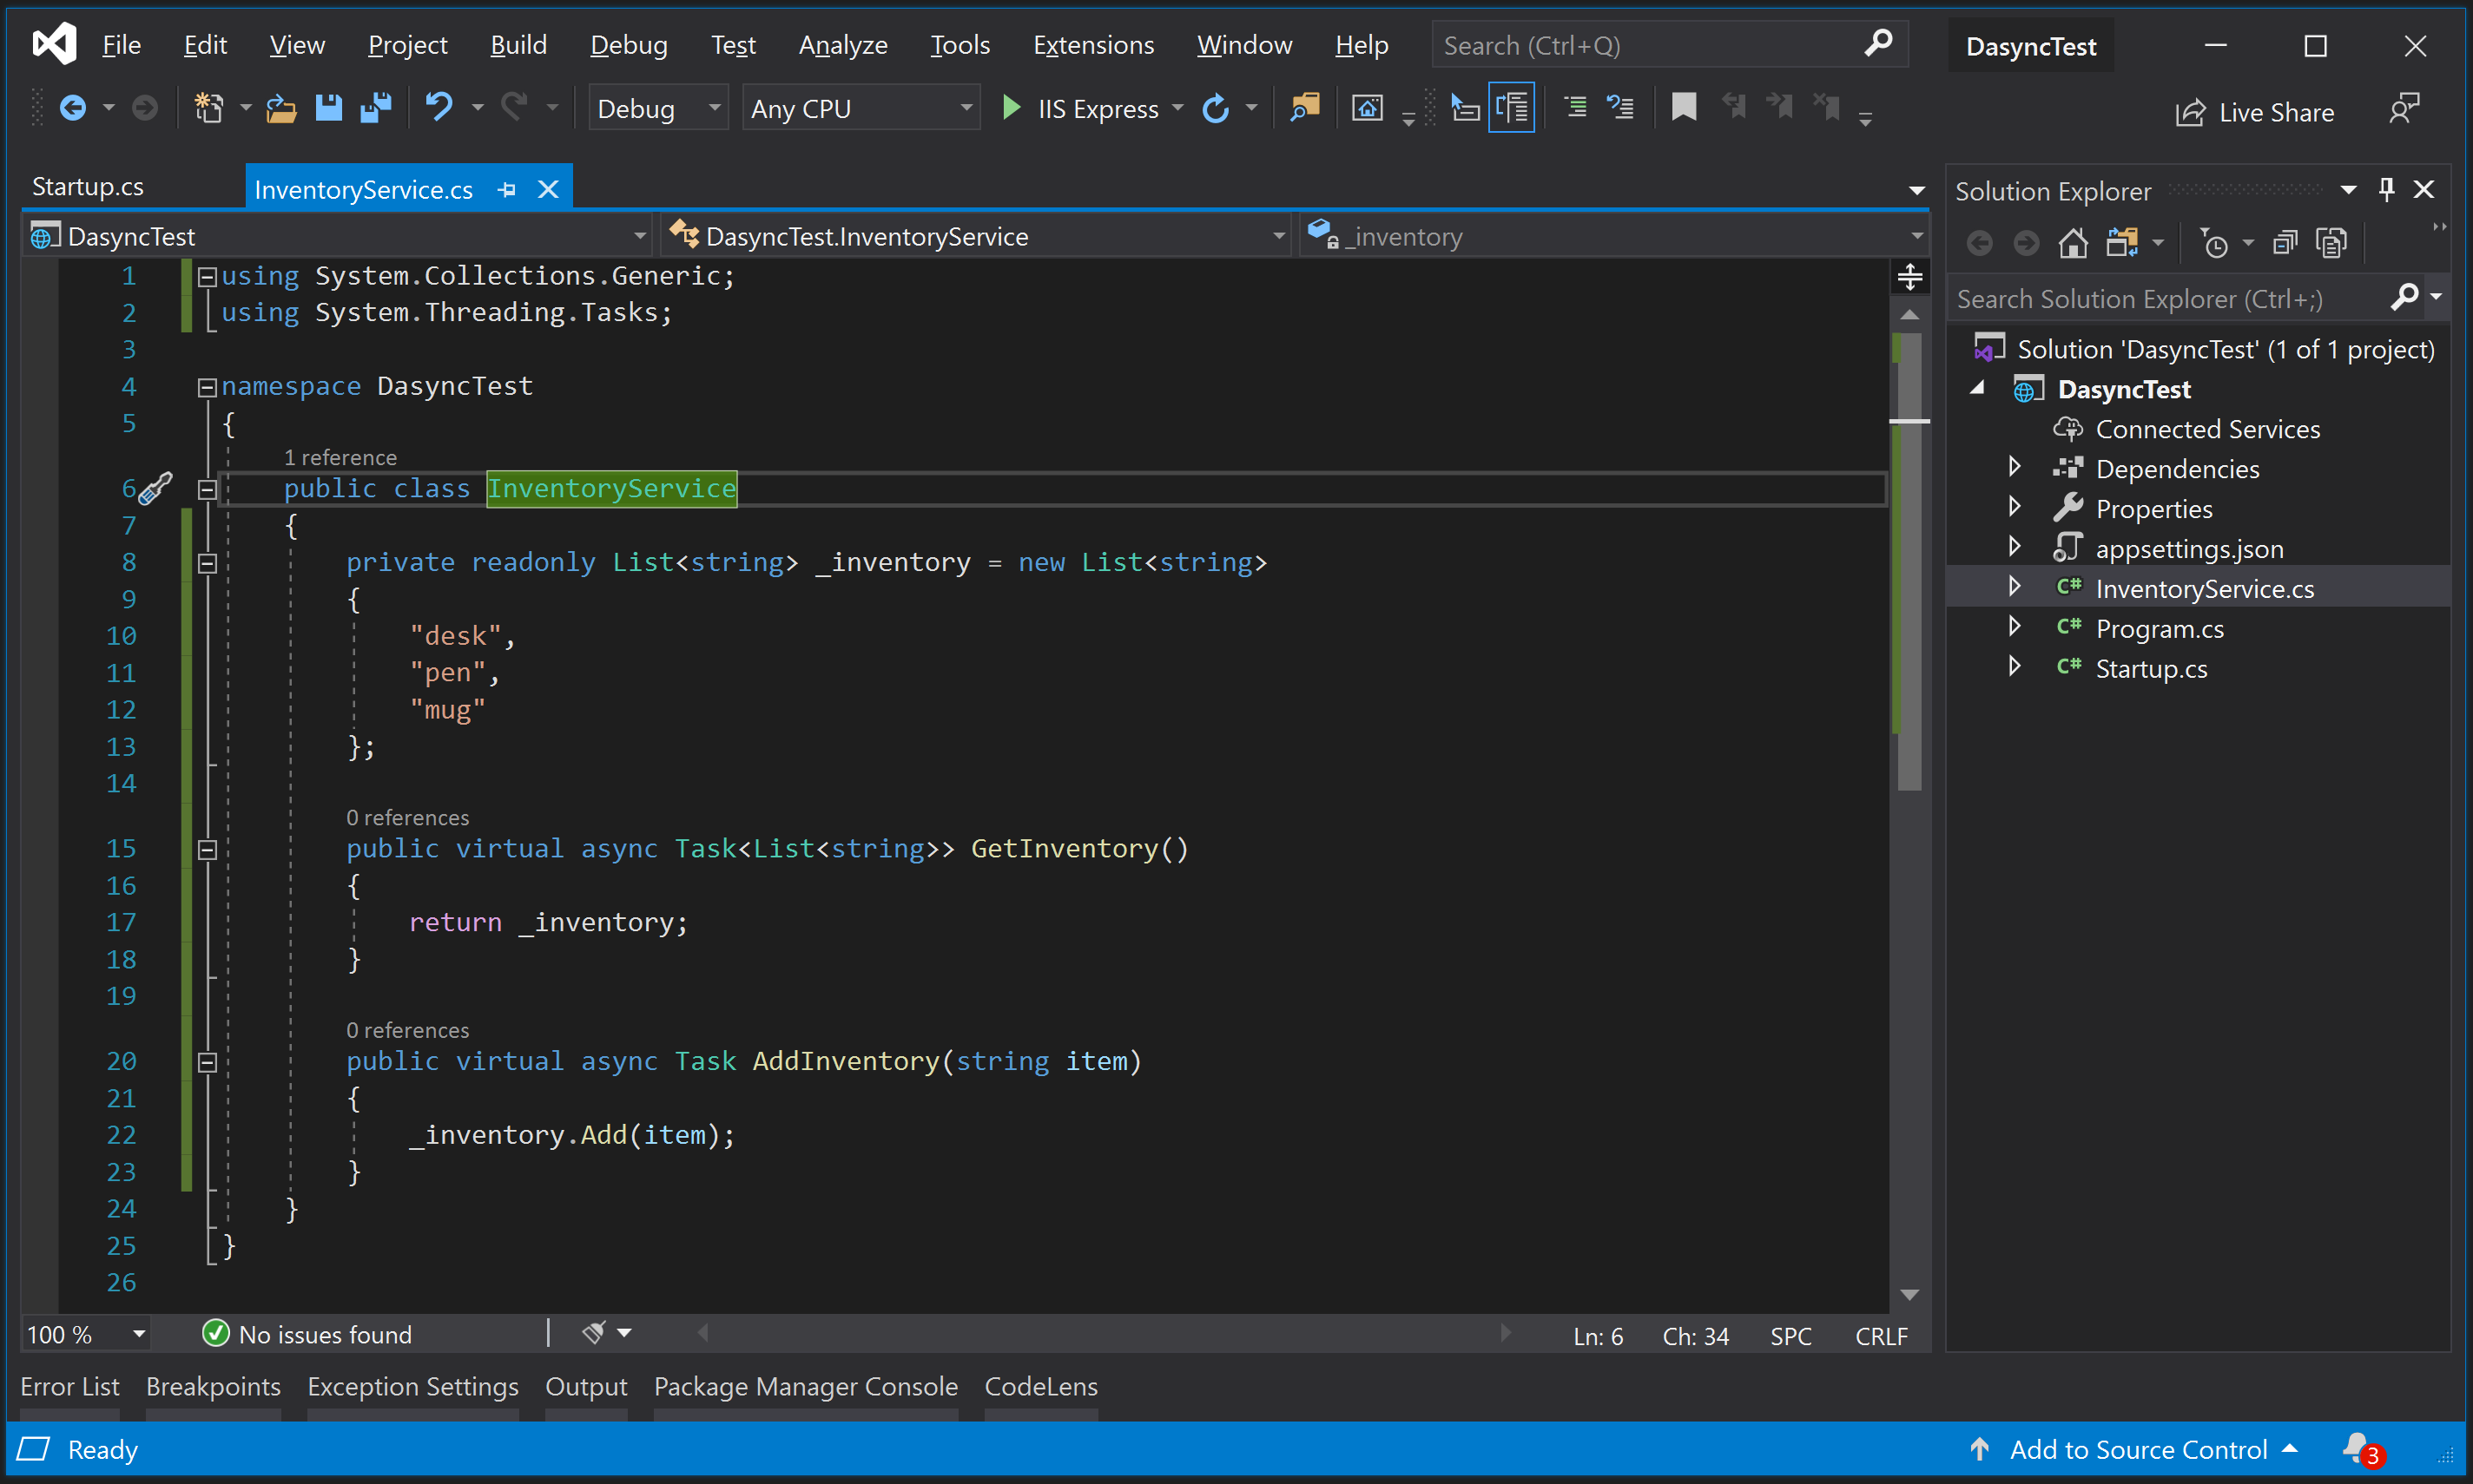This screenshot has height=1484, width=2473.
Task: Click the Save All icon
Action: (x=376, y=108)
